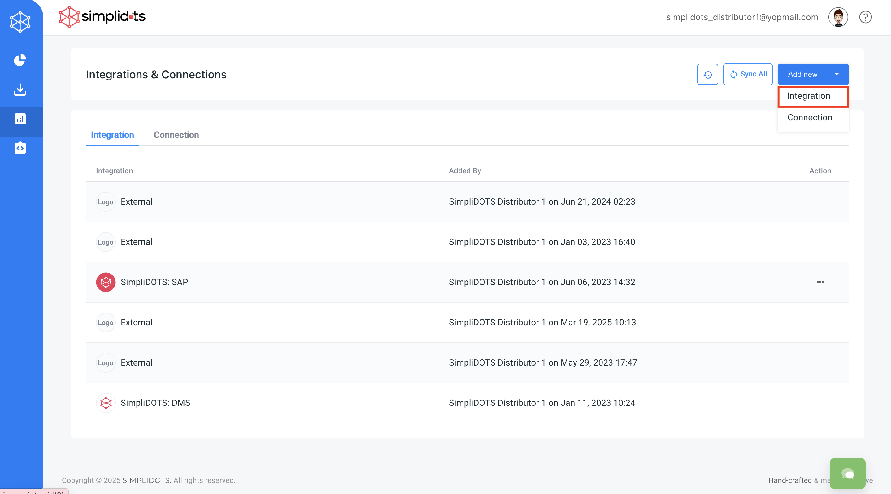Click the account email simplidots_distributor1@yopmail.com
891x494 pixels.
(x=742, y=17)
